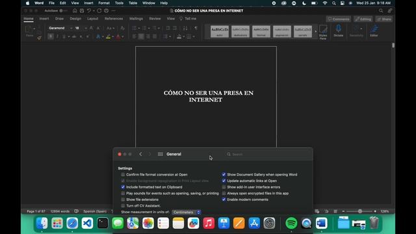Switch to the Insert ribbon tab
This screenshot has width=416, height=234.
click(44, 19)
